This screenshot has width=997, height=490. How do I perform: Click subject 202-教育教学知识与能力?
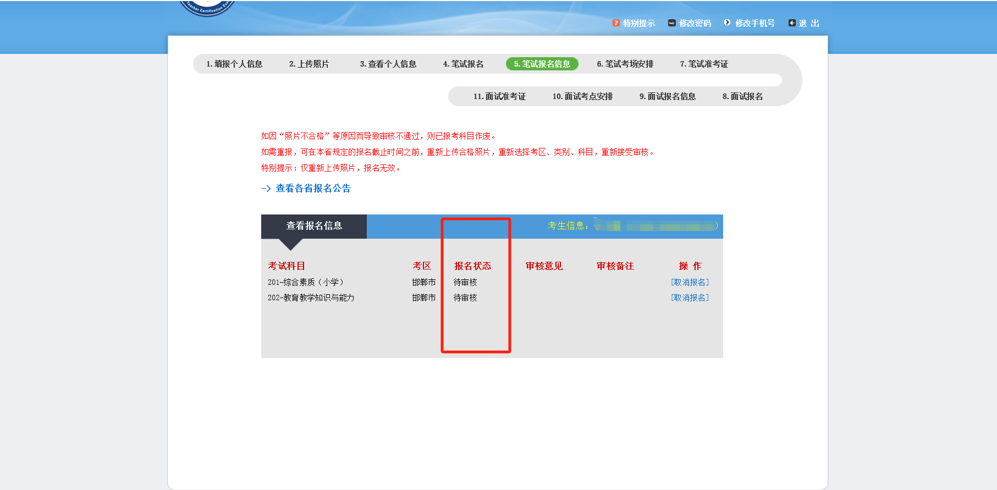point(311,298)
